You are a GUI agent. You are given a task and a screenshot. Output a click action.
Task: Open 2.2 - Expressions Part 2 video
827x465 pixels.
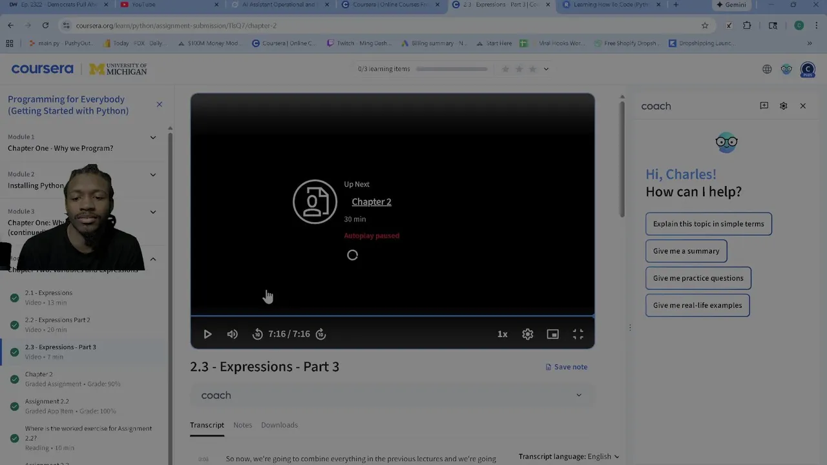pos(84,325)
